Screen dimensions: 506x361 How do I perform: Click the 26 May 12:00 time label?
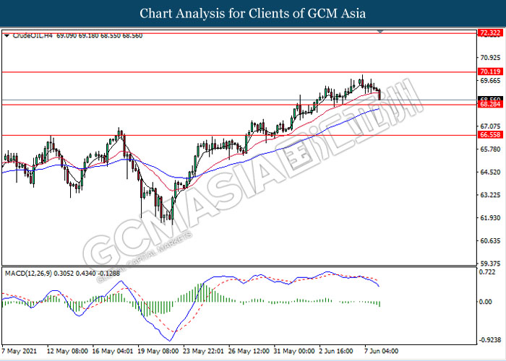[x=249, y=351]
